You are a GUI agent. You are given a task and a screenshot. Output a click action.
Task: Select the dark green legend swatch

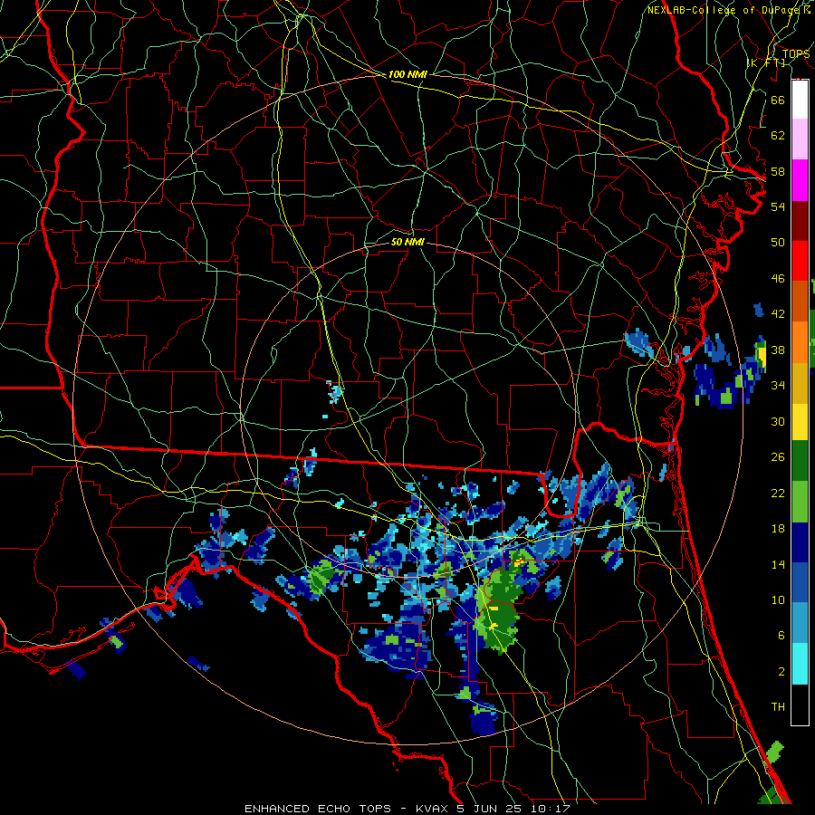800,461
